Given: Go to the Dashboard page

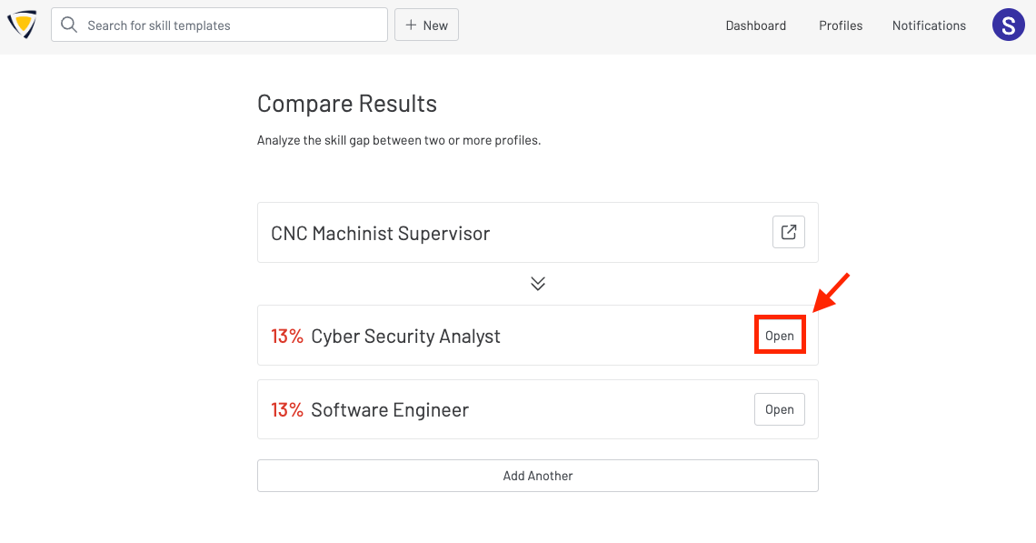Looking at the screenshot, I should [755, 25].
